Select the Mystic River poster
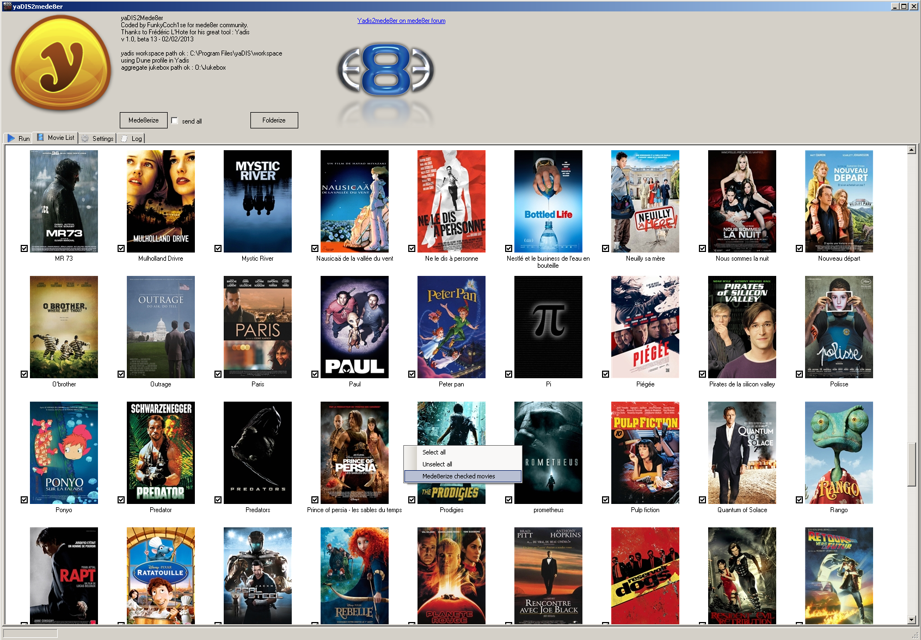The width and height of the screenshot is (921, 640). [x=257, y=201]
